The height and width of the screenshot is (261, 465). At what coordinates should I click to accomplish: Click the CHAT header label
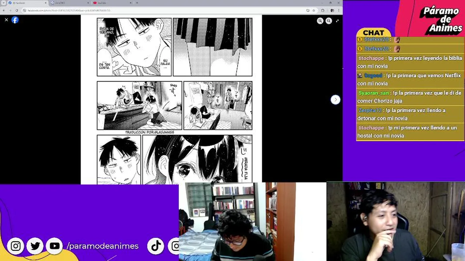[x=373, y=33]
